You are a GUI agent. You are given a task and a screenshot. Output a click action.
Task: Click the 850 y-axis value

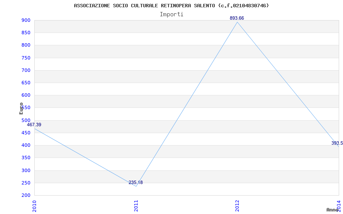coord(26,33)
